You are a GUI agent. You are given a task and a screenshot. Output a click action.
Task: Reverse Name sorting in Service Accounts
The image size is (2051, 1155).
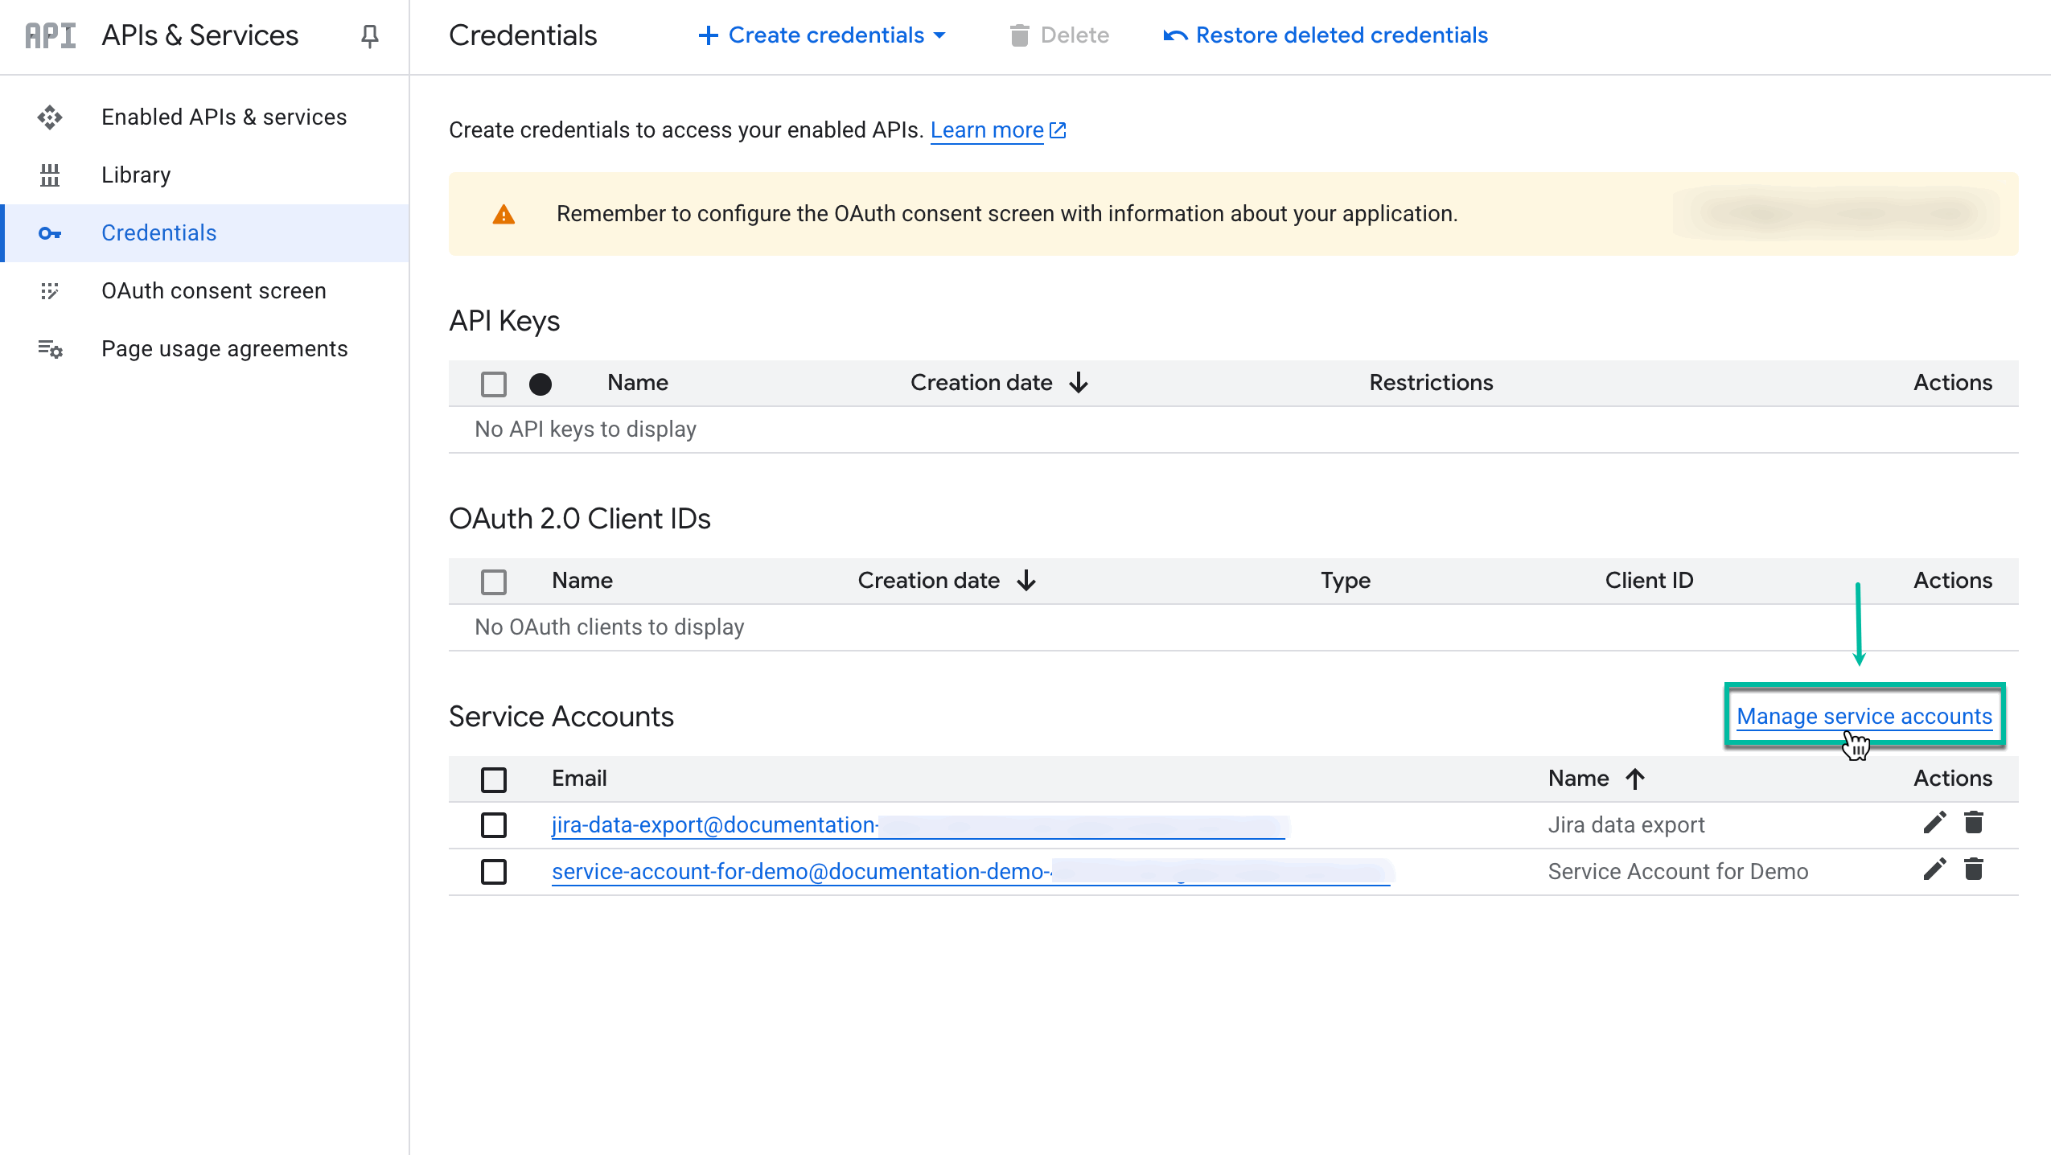(x=1634, y=778)
